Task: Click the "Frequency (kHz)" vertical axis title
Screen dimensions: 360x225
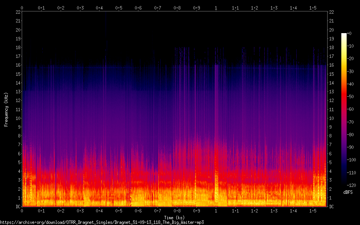Action: (x=6, y=109)
